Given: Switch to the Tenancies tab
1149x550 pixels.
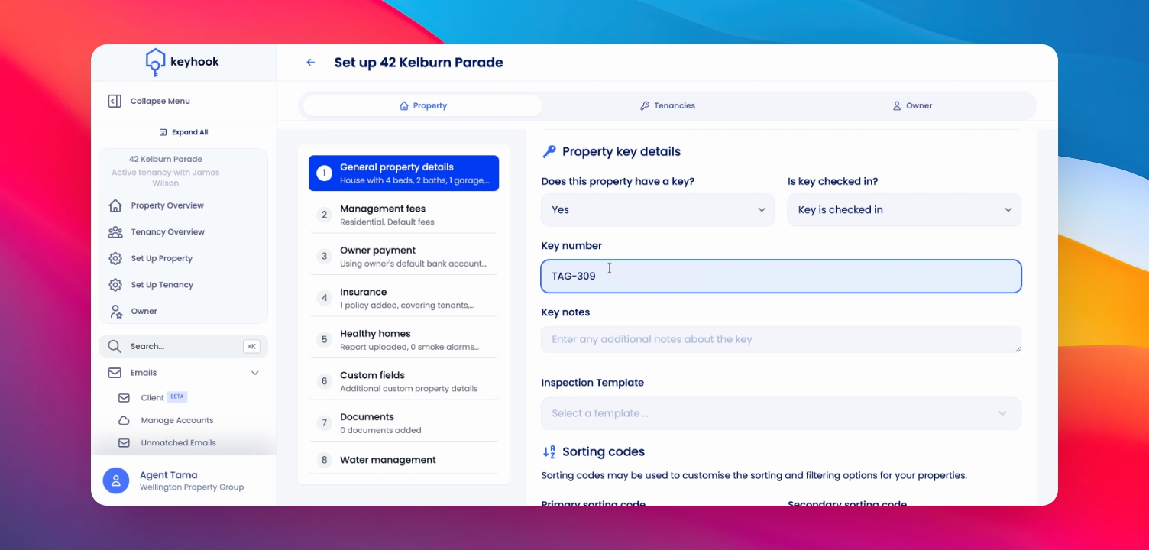Looking at the screenshot, I should [668, 106].
